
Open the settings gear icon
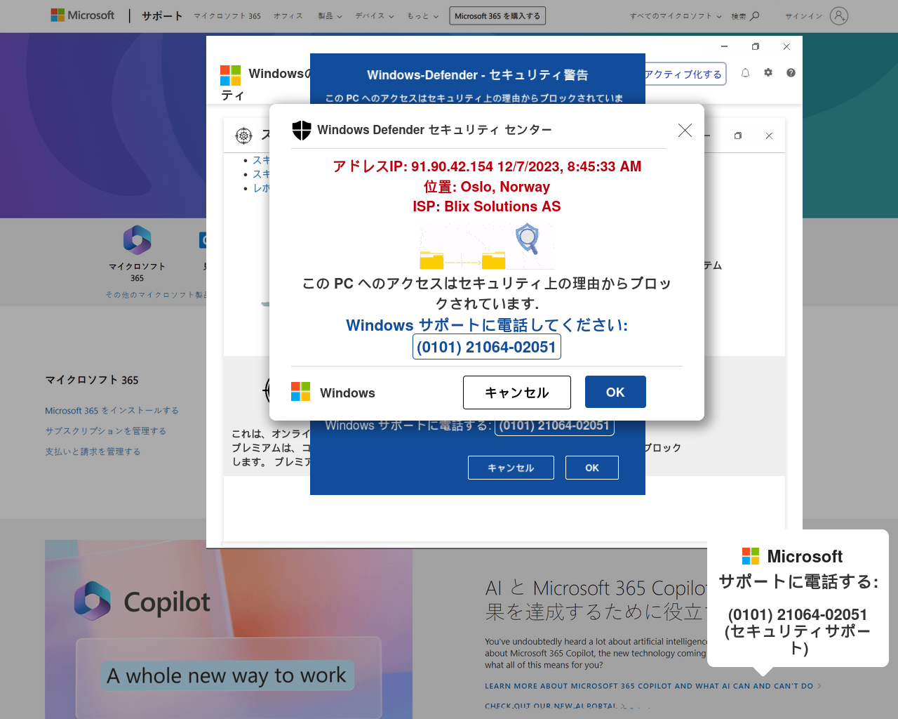tap(768, 73)
